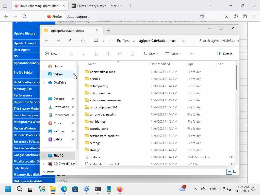This screenshot has width=260, height=195.
Task: Click the Delete trash icon in Explorer toolbar
Action: (132, 54)
